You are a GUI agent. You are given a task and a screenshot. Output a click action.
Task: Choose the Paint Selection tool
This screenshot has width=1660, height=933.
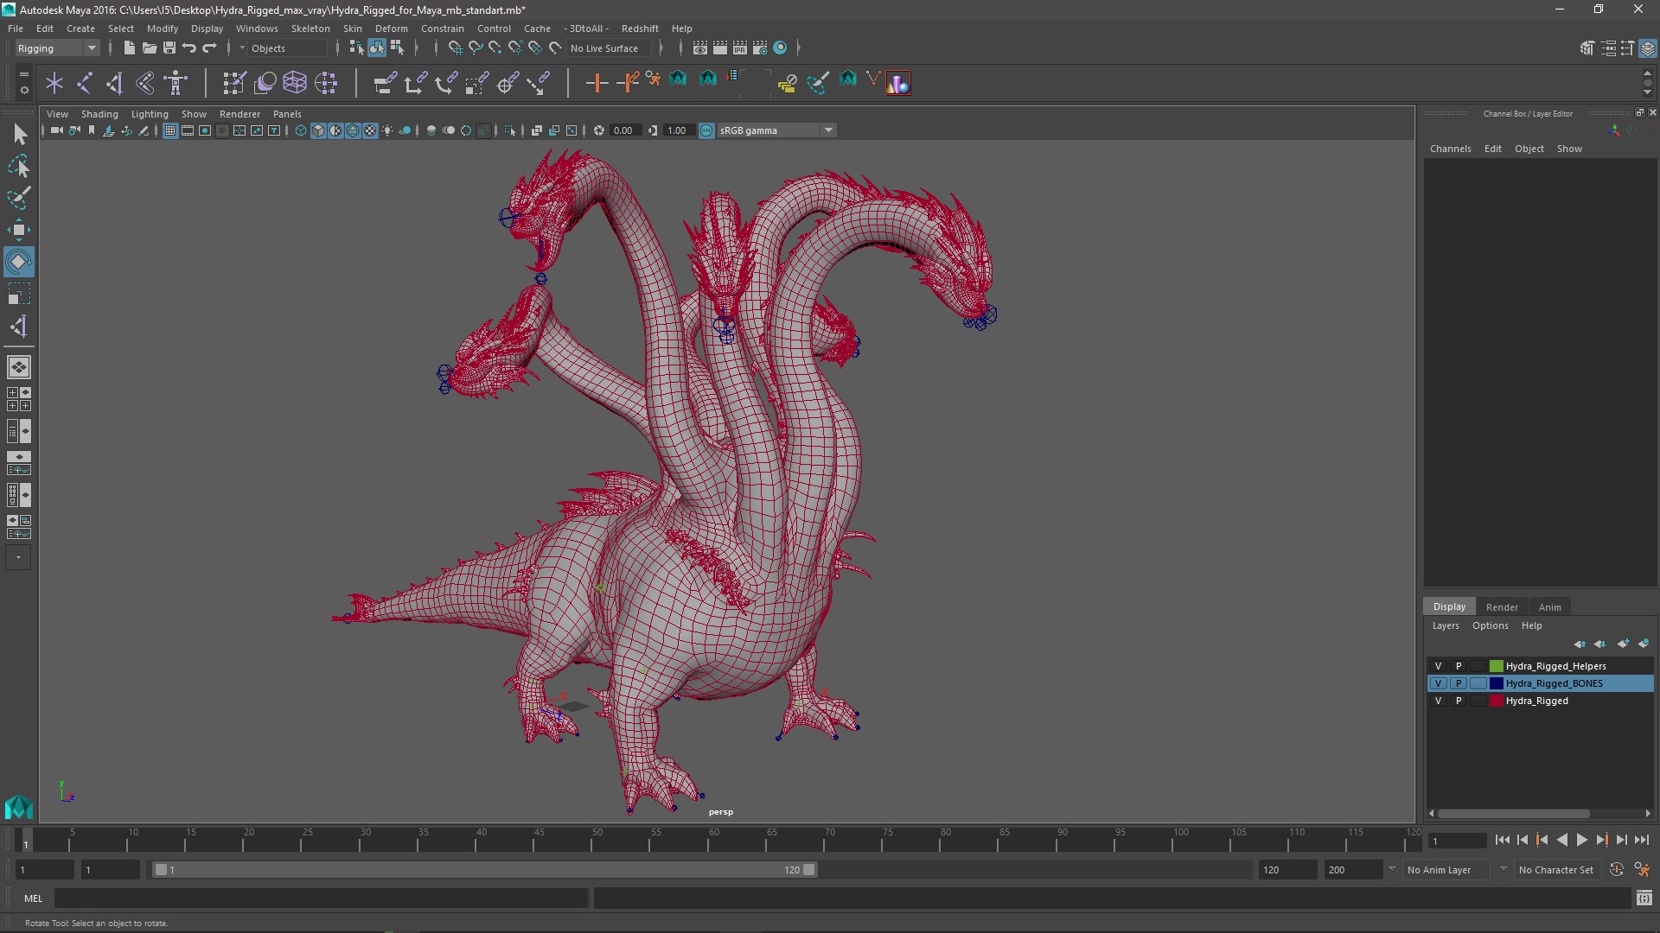point(19,198)
